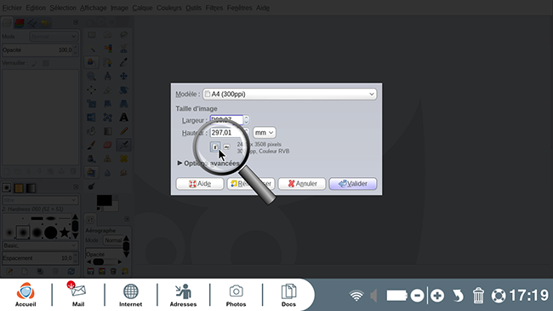The width and height of the screenshot is (553, 311).
Task: Open the Photos app in bottom bar
Action: pos(236,295)
